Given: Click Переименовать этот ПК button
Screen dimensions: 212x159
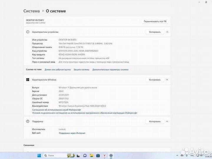Looking at the screenshot, I should [x=155, y=22].
